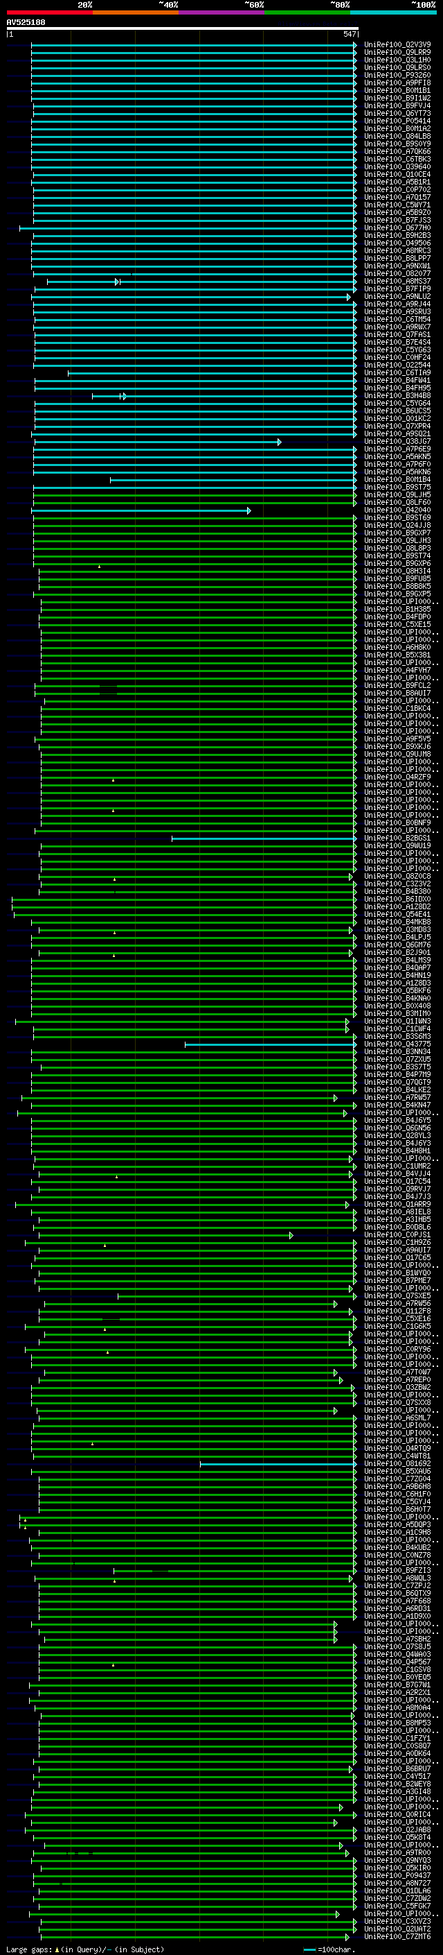This screenshot has width=443, height=1955.
Task: Select the AV525188 query name
Action: click(26, 22)
